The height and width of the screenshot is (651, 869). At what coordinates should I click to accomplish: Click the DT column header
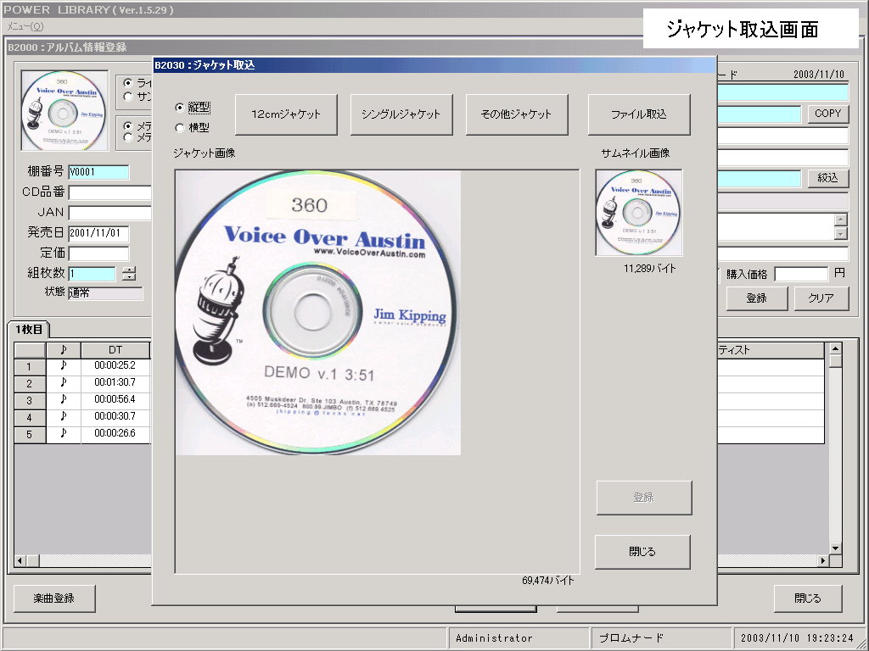115,350
